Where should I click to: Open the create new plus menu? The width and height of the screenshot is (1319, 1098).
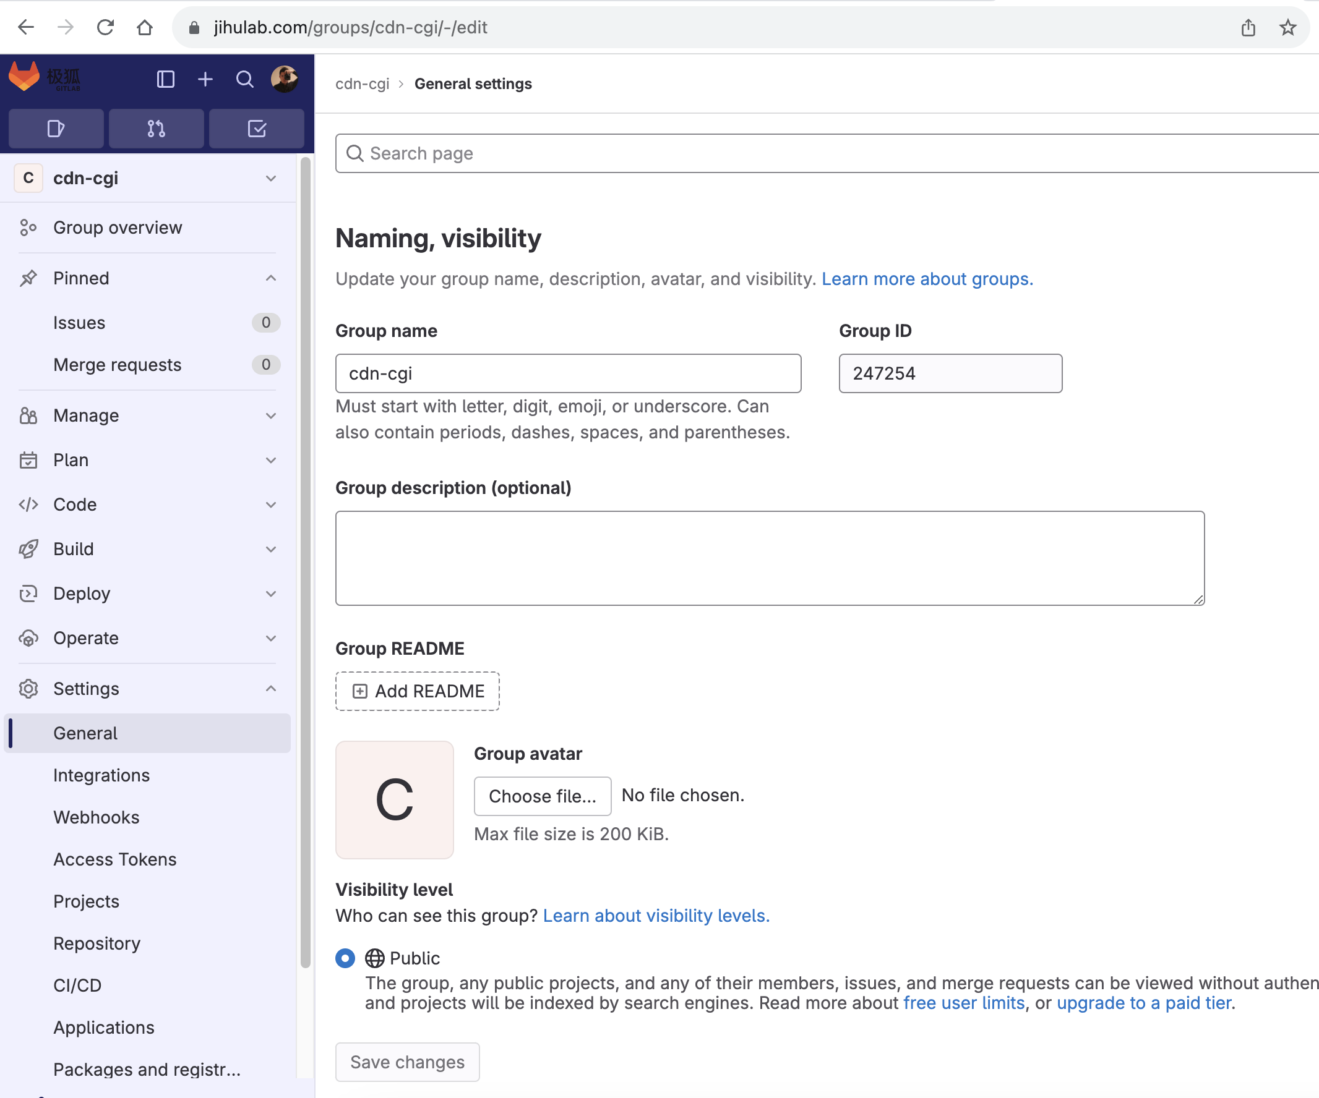tap(205, 79)
